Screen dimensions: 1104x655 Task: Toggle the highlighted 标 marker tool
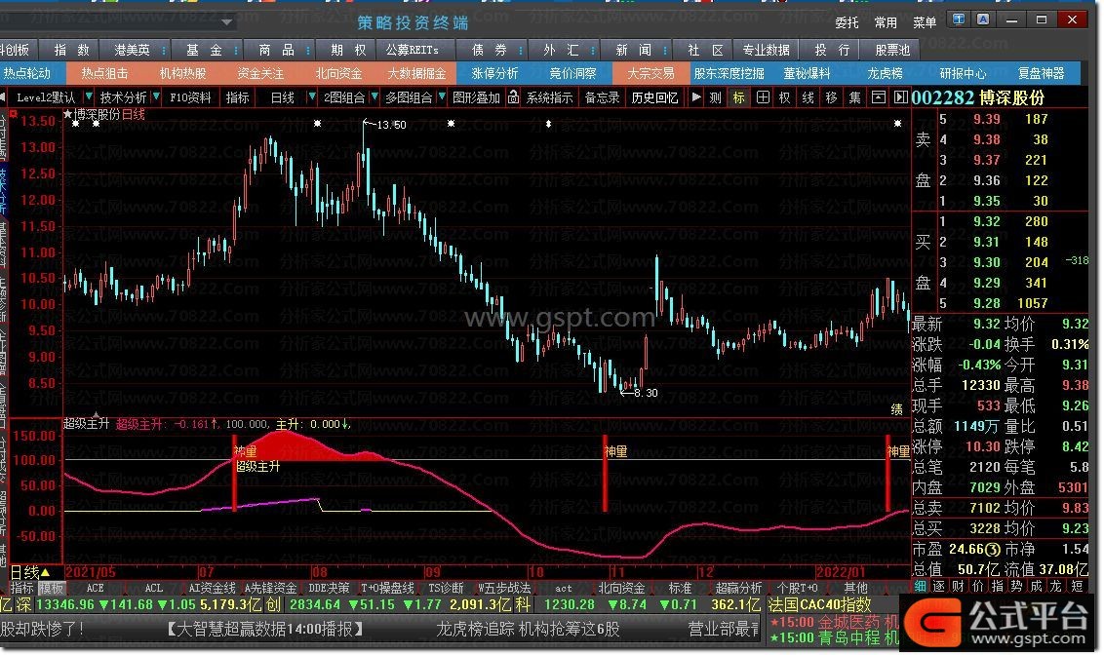pos(738,97)
